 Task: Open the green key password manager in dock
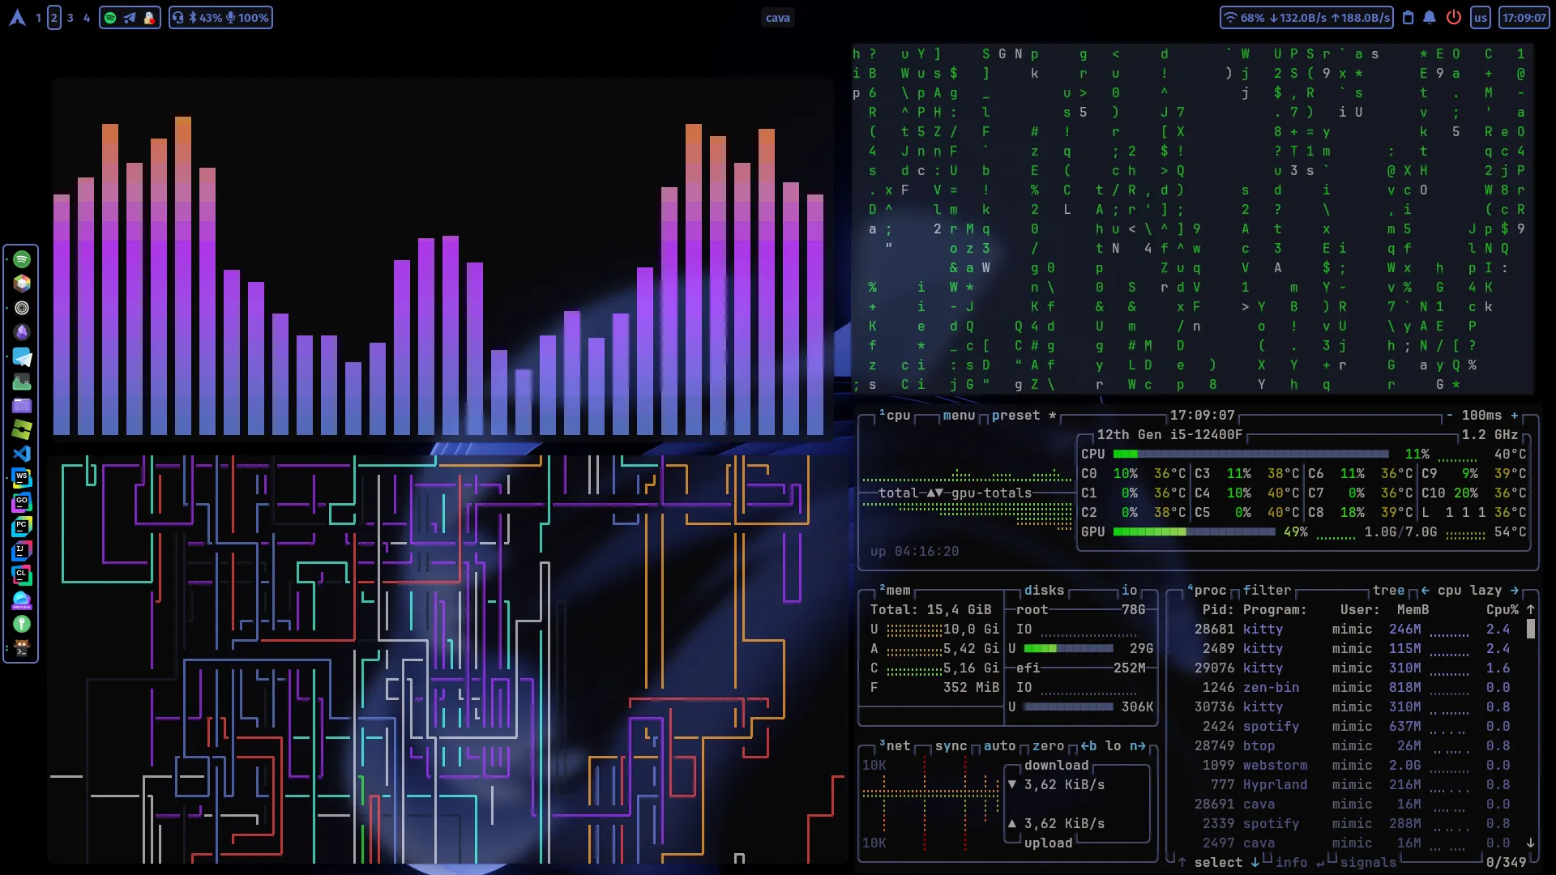[22, 624]
